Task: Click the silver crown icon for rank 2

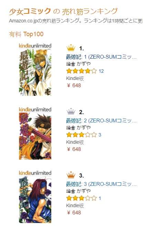Action: [x=71, y=111]
